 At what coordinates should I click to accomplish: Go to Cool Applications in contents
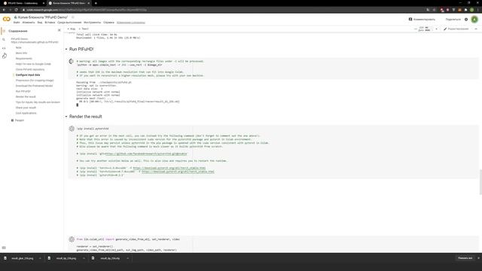click(x=26, y=113)
